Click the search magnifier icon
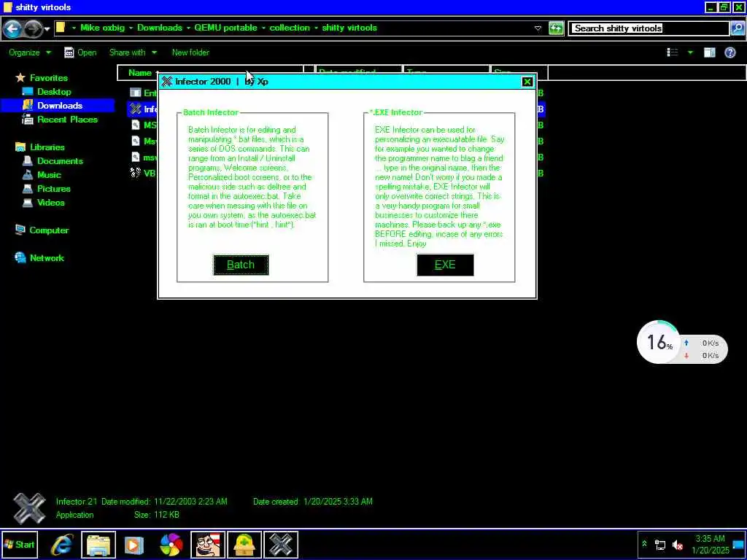 [x=737, y=28]
